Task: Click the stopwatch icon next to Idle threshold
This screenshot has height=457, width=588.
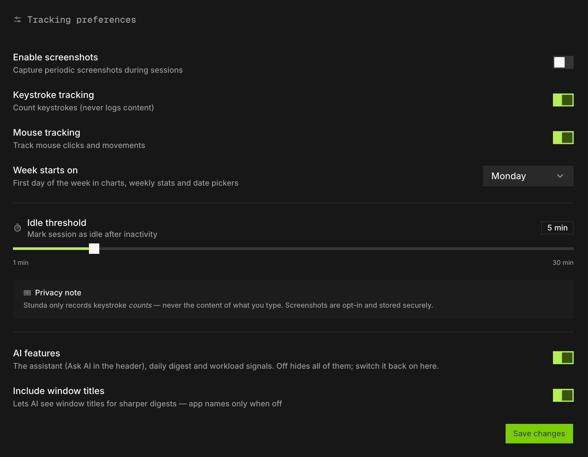Action: click(18, 228)
